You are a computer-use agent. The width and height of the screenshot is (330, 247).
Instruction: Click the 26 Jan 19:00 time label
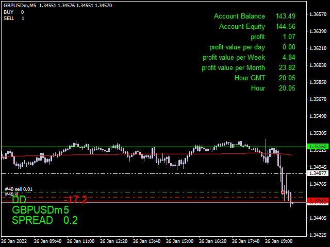(278, 241)
